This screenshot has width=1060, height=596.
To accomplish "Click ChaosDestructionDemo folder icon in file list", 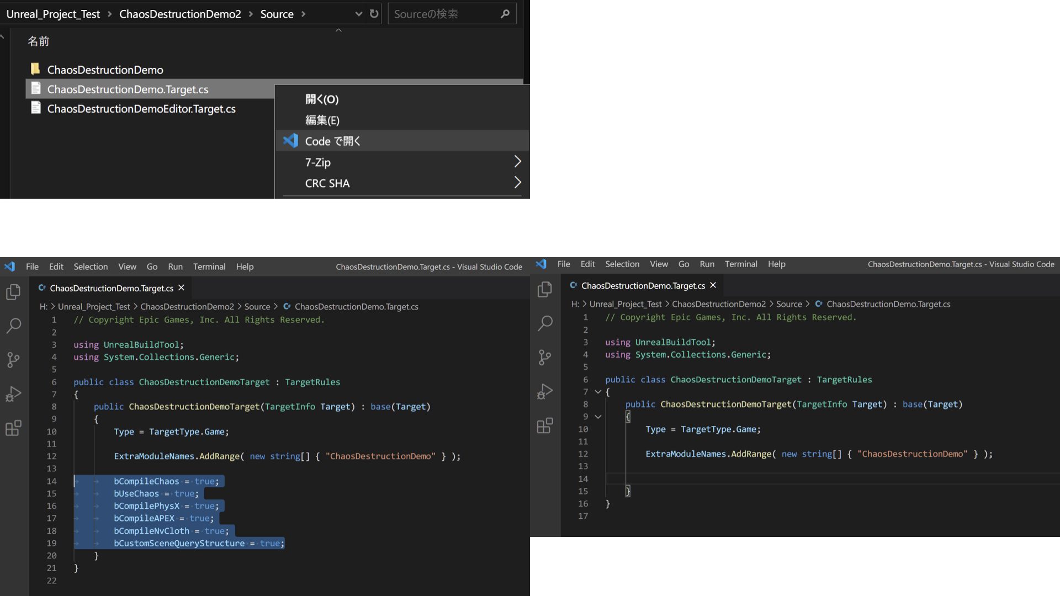I will pos(35,69).
